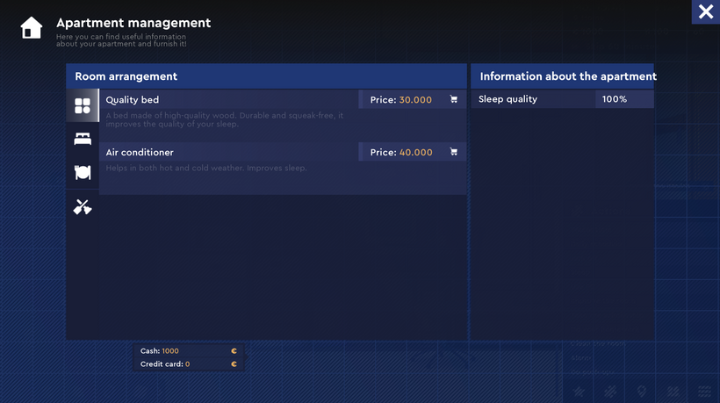The height and width of the screenshot is (403, 720).
Task: Click the euro symbol beside Cash
Action: click(234, 351)
